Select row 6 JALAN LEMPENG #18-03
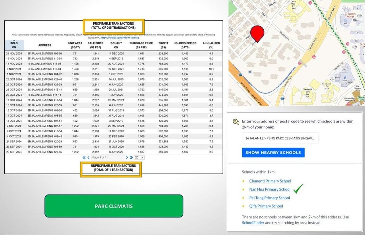 [114, 63]
